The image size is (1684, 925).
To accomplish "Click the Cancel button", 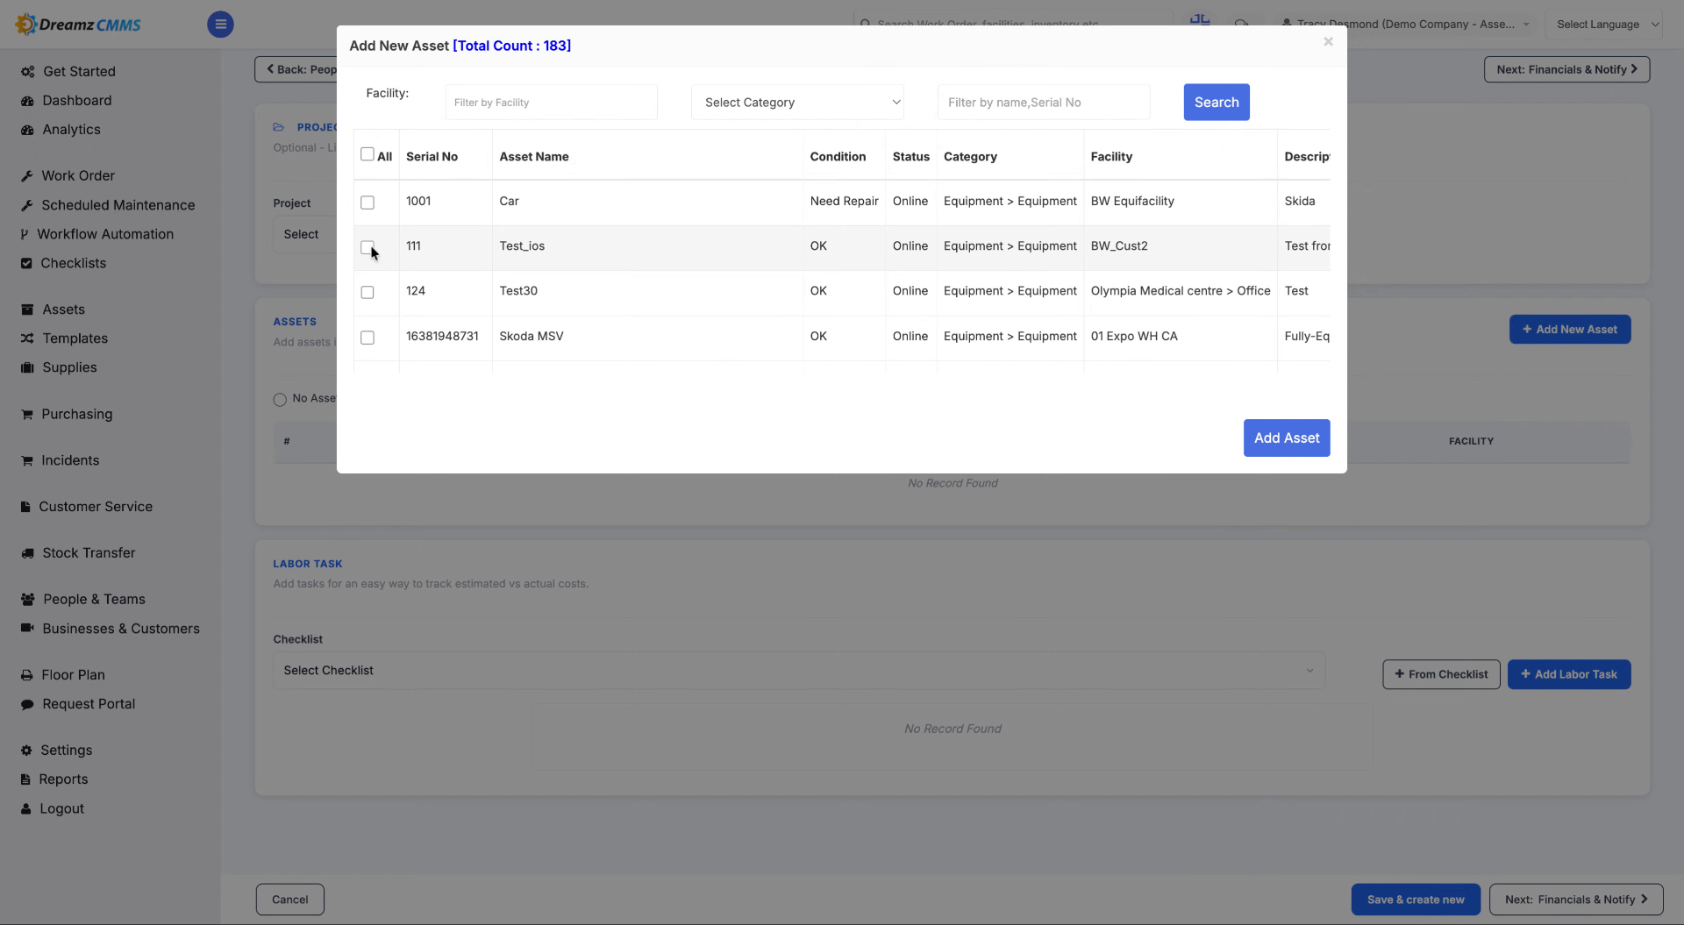I will [289, 900].
